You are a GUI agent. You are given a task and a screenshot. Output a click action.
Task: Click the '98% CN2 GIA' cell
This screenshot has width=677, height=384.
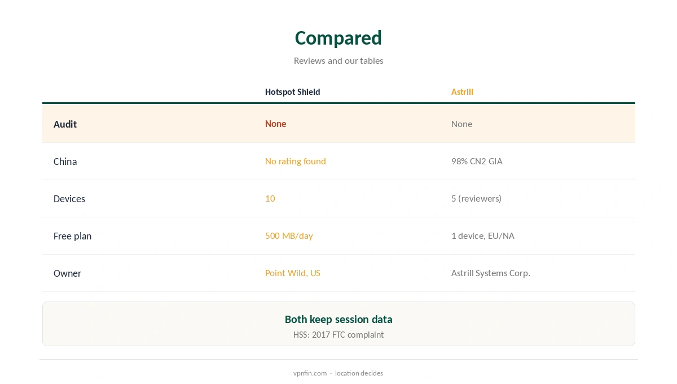click(477, 161)
